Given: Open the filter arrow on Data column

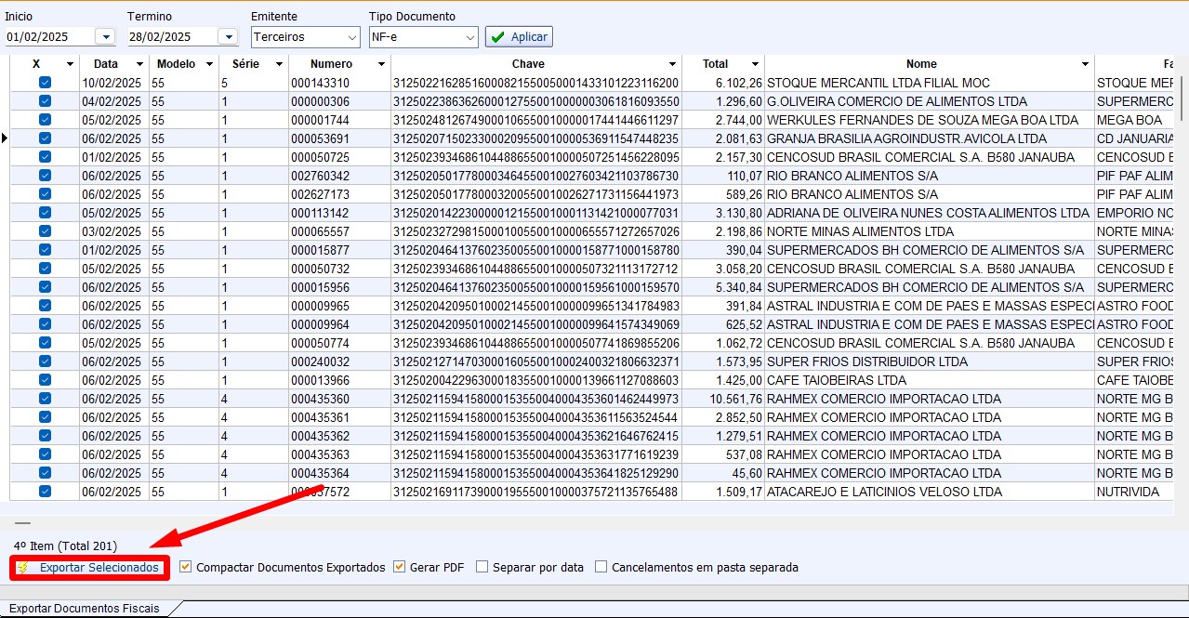Looking at the screenshot, I should [x=139, y=64].
